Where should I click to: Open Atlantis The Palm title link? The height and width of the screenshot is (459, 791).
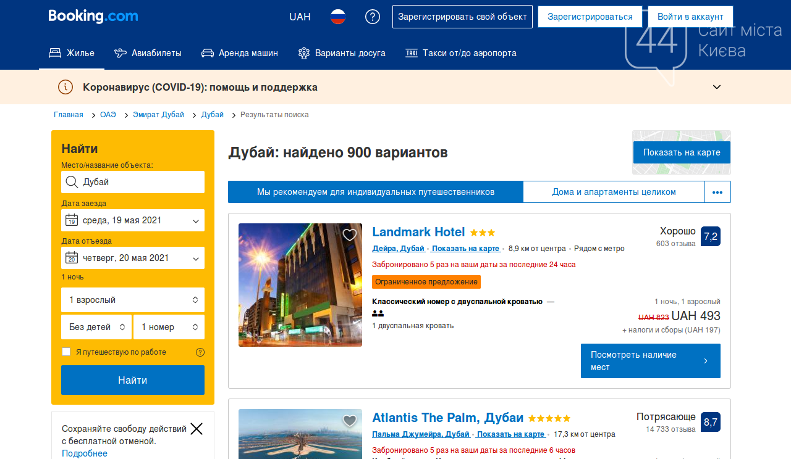[x=448, y=418]
